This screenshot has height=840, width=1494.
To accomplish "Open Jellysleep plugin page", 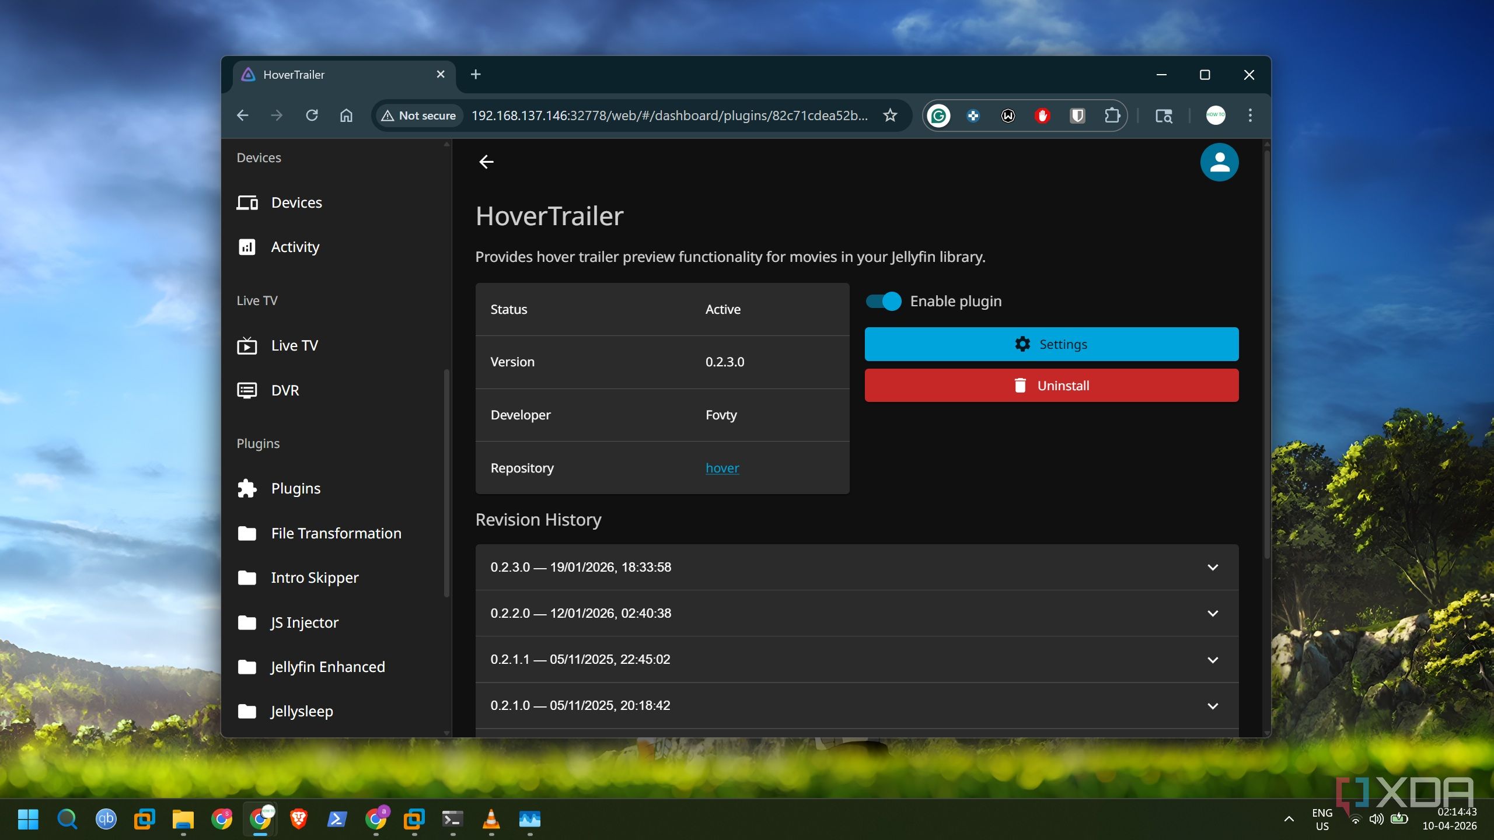I will [x=337, y=711].
